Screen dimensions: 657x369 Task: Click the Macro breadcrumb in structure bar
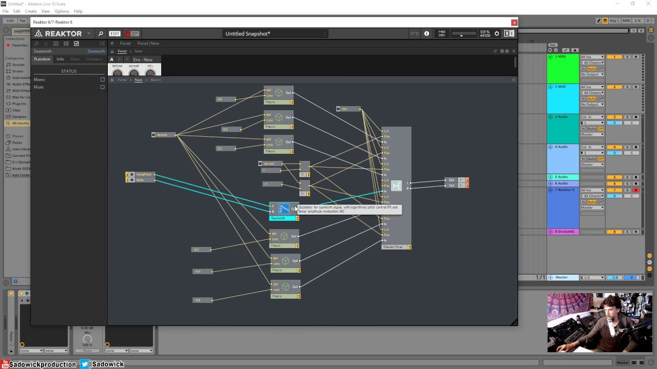(156, 80)
